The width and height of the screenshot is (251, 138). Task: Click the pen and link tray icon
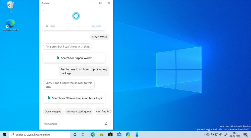[x=226, y=134]
